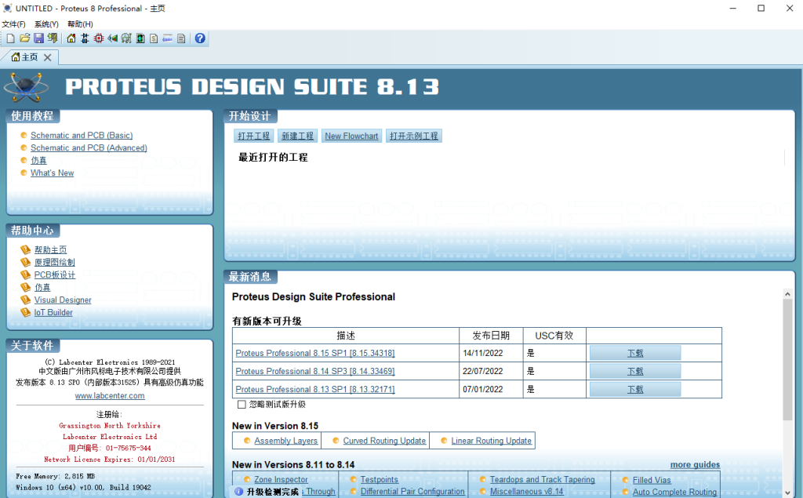Click the 打开工程 button
Viewport: 803px width, 498px height.
coord(253,136)
